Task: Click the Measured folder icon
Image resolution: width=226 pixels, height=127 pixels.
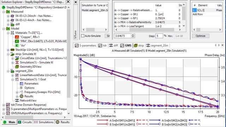Action: click(8, 12)
